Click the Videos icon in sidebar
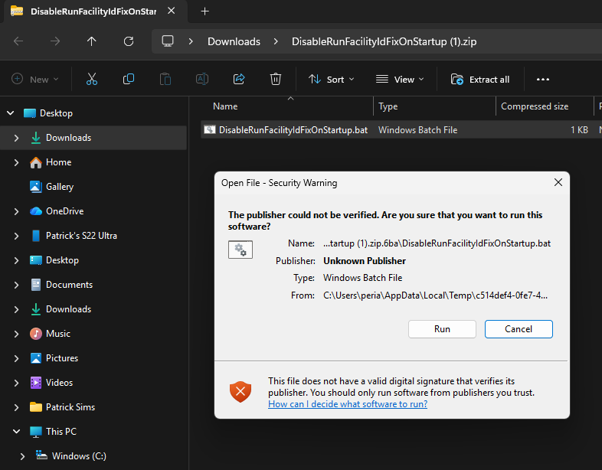Viewport: 602px width, 470px height. click(36, 383)
